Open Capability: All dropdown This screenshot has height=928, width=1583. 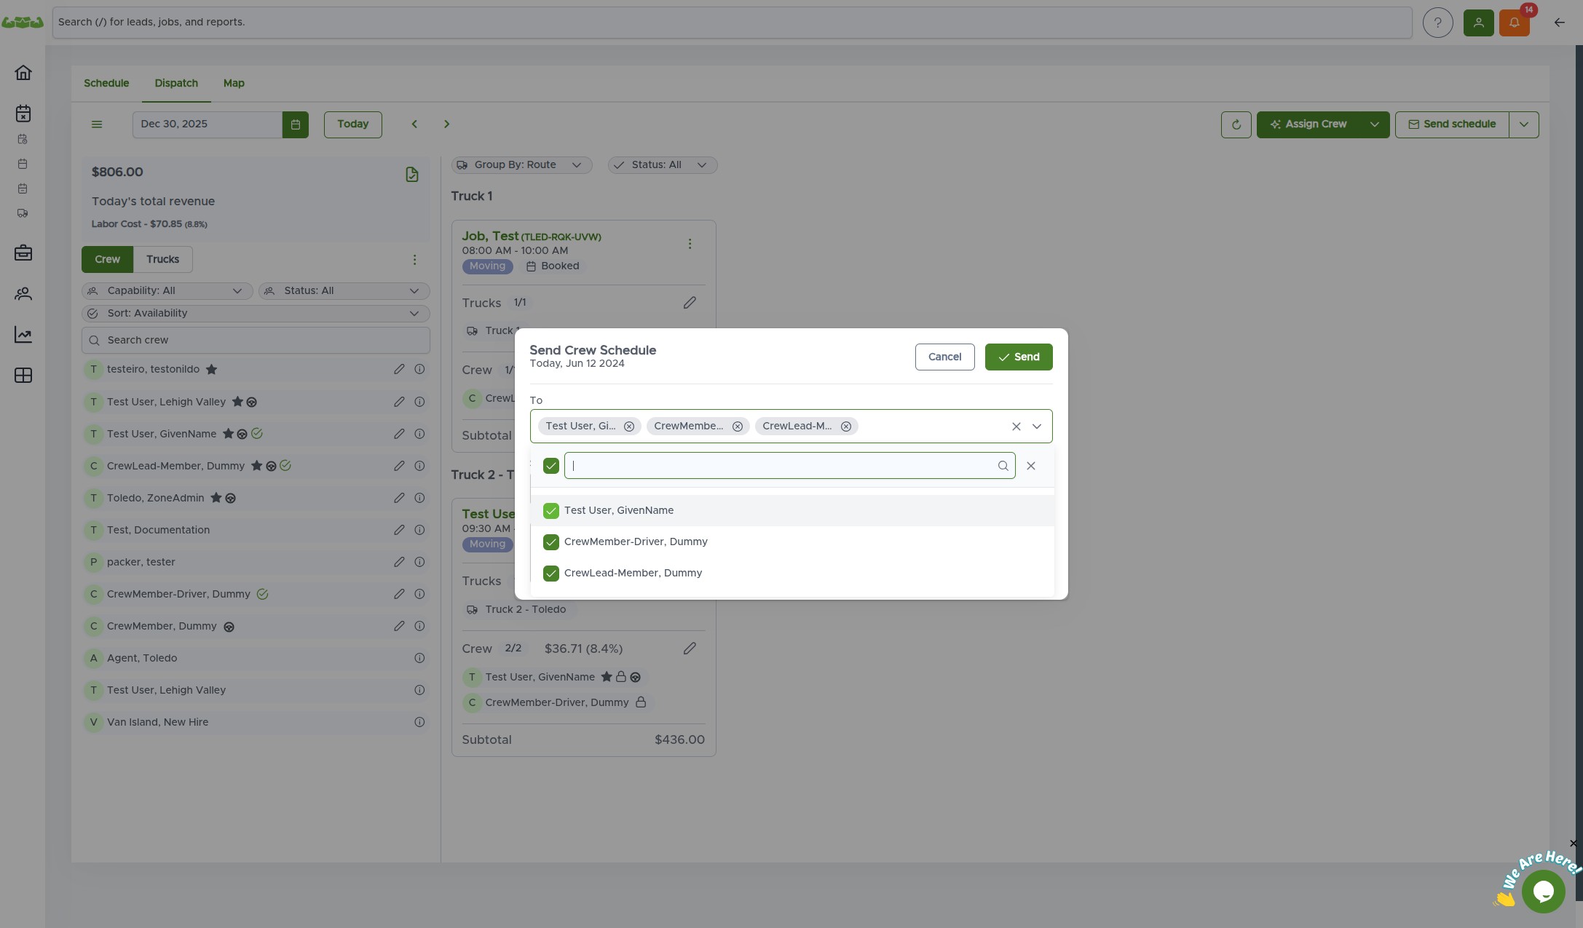[167, 291]
